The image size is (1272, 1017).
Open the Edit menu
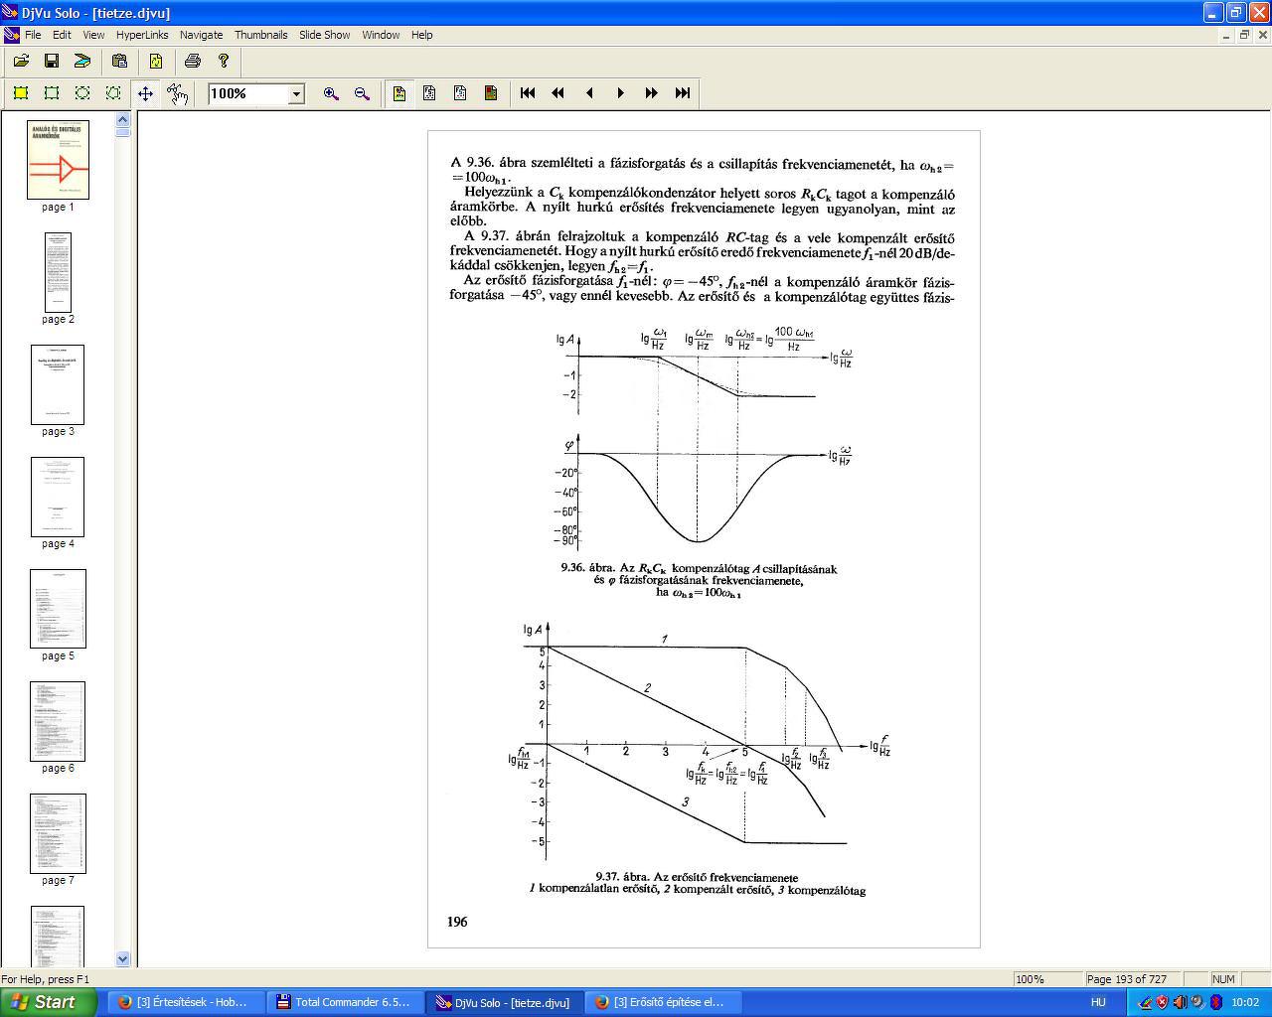[x=62, y=35]
